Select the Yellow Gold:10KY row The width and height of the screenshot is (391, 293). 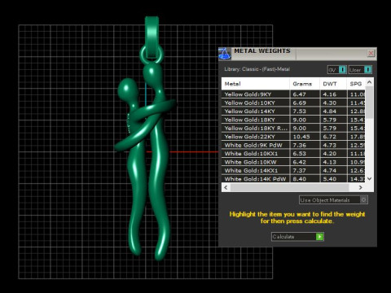click(293, 103)
